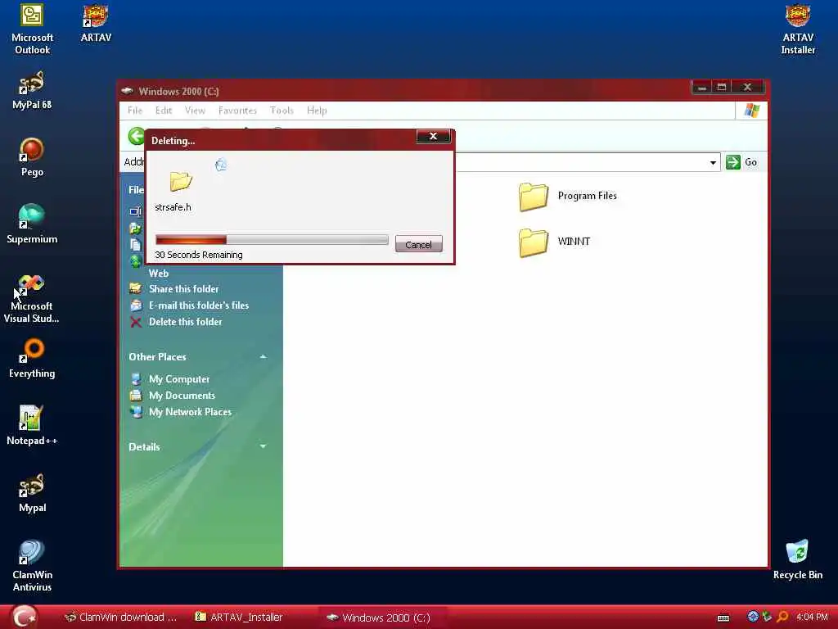Screen dimensions: 838x629
Task: Launch Everything search shortcut
Action: [x=32, y=359]
